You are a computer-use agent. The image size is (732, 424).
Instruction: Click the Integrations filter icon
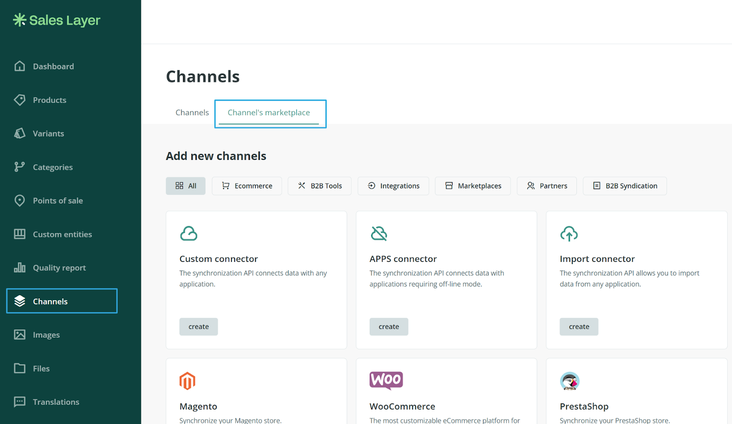[x=371, y=185]
